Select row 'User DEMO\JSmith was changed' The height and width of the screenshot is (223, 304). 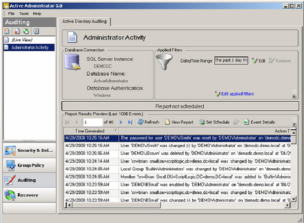[x=177, y=145]
